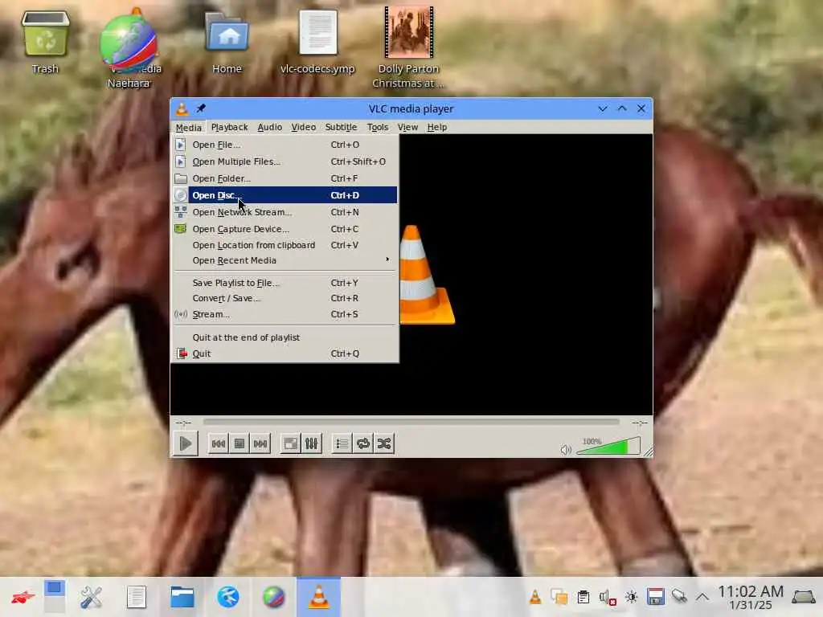Open the Help menu
823x617 pixels.
point(436,127)
